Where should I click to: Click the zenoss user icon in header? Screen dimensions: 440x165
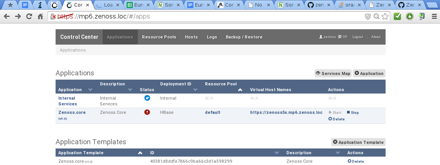point(321,37)
